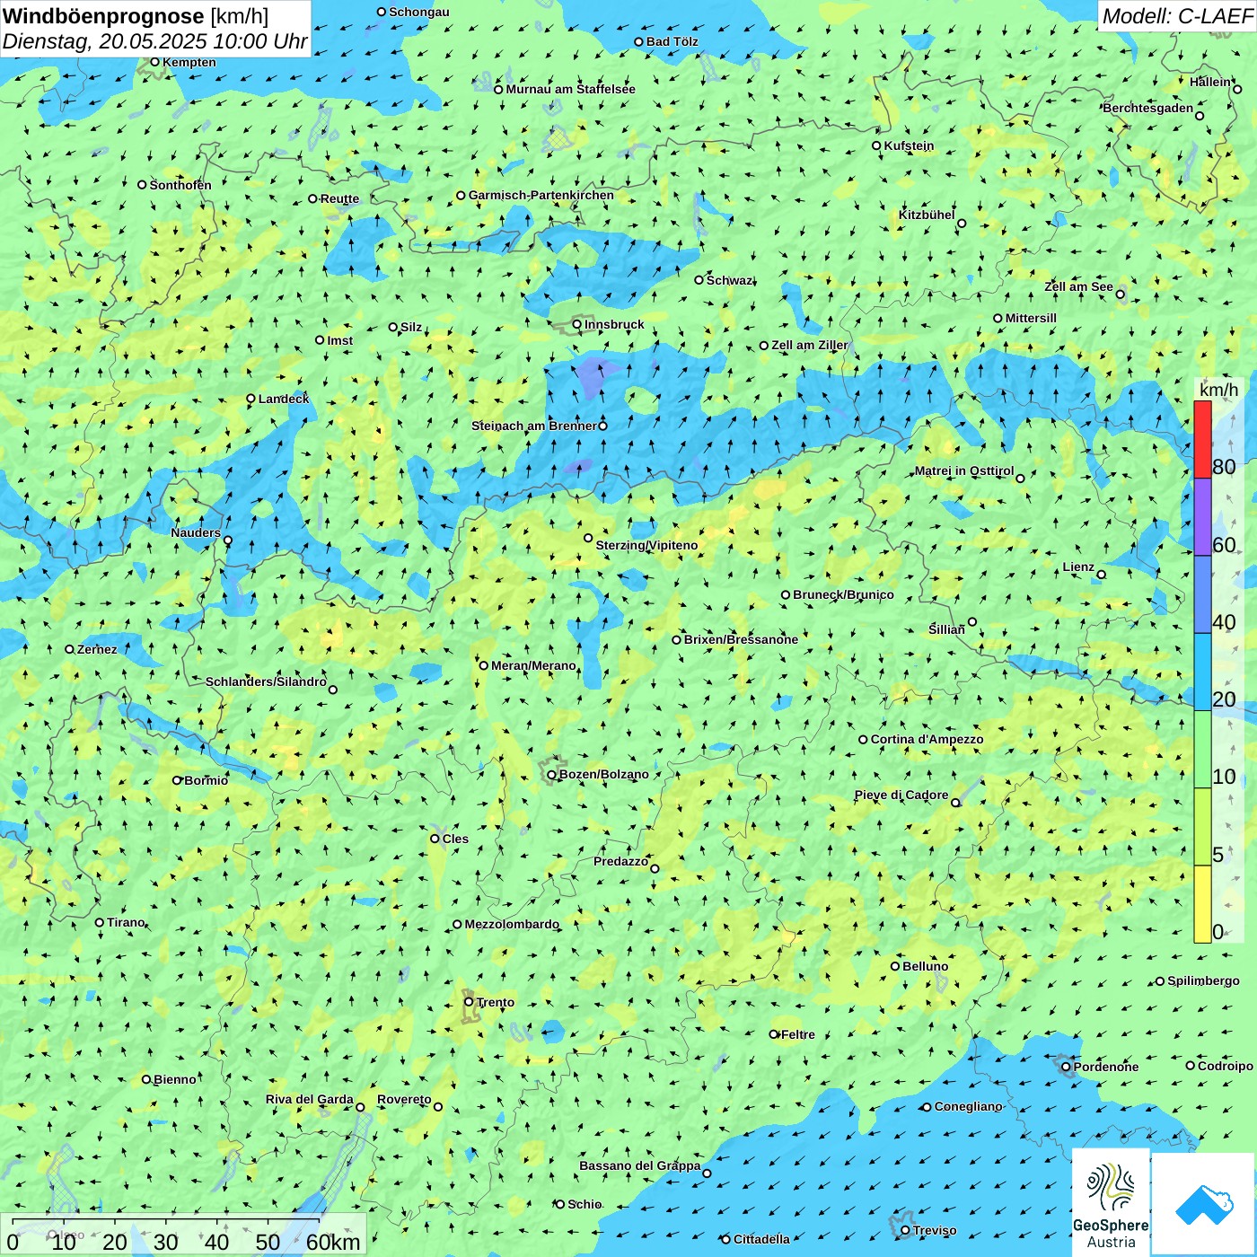
Task: Click the GeoSphere Austria logo
Action: pos(1111,1202)
